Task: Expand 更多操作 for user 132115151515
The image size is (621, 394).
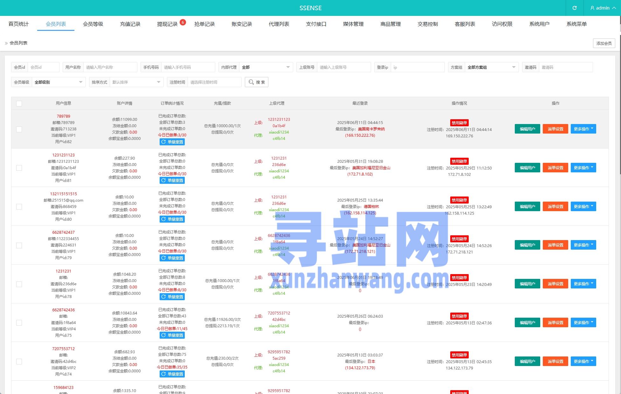Action: pos(583,206)
